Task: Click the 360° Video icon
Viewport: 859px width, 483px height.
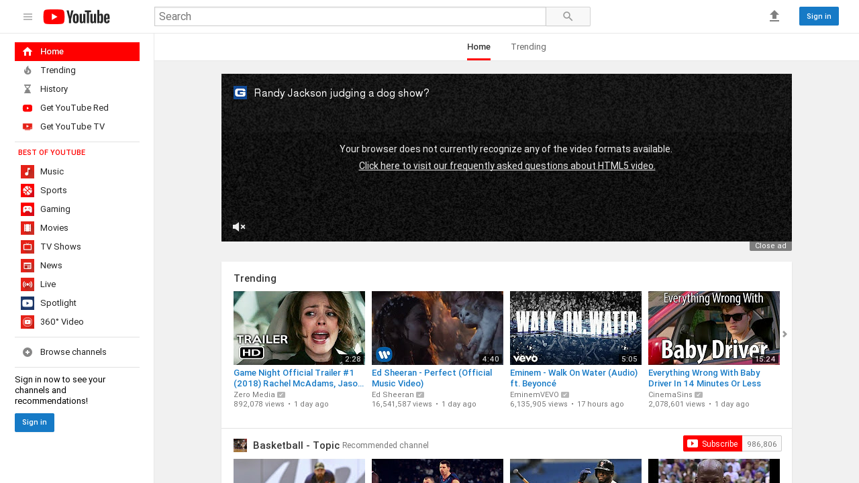Action: pos(28,322)
